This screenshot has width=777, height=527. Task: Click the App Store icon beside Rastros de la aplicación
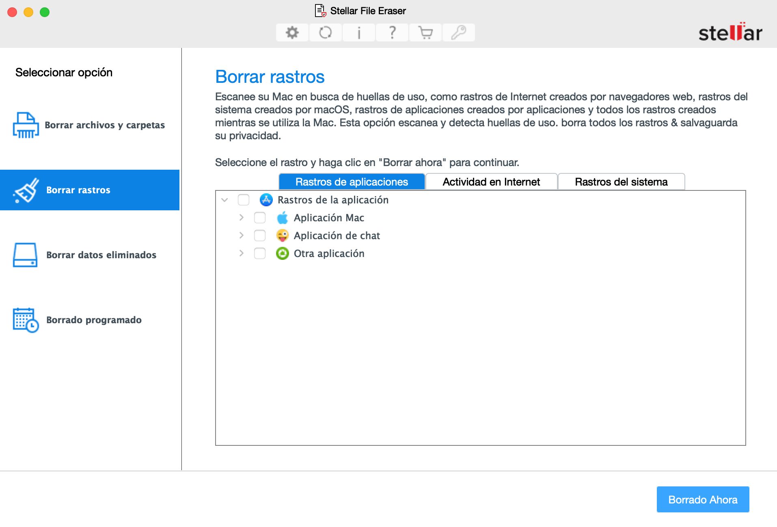[x=266, y=200]
